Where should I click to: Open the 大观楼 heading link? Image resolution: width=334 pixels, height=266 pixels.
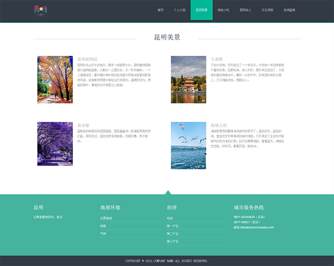[217, 59]
